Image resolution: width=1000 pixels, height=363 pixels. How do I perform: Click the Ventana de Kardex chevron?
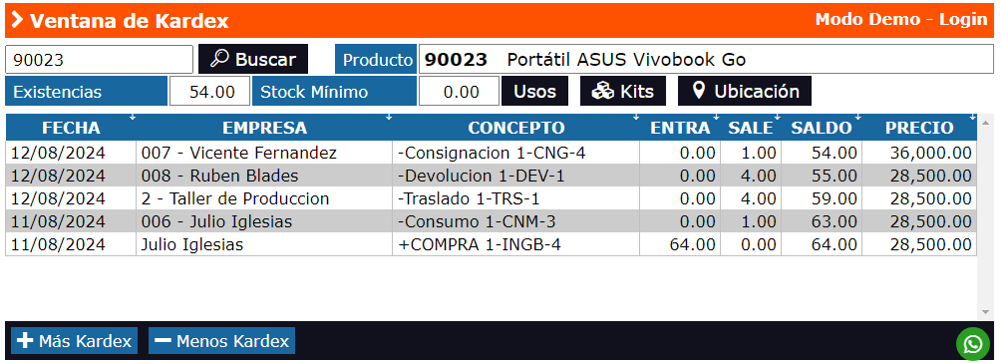[17, 20]
